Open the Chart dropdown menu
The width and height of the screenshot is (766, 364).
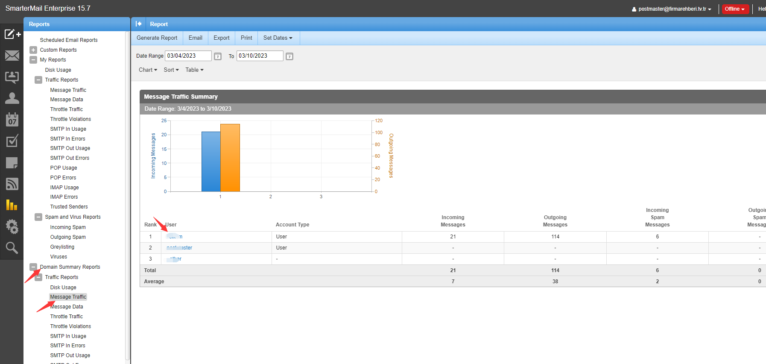tap(148, 70)
